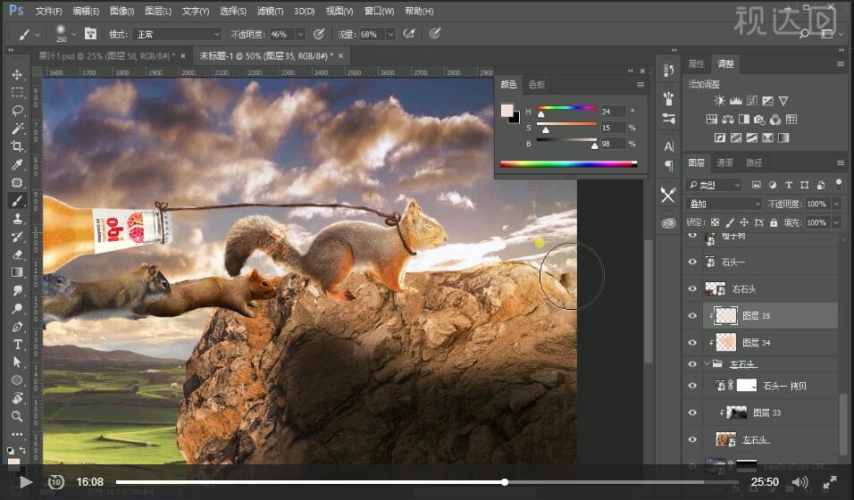Switch to the 果汁1.psd document tab
Screen dimensions: 854x500
tap(107, 56)
